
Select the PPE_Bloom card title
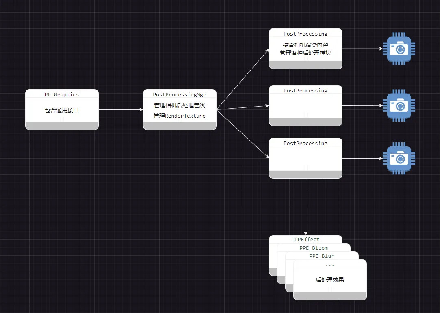pos(314,248)
